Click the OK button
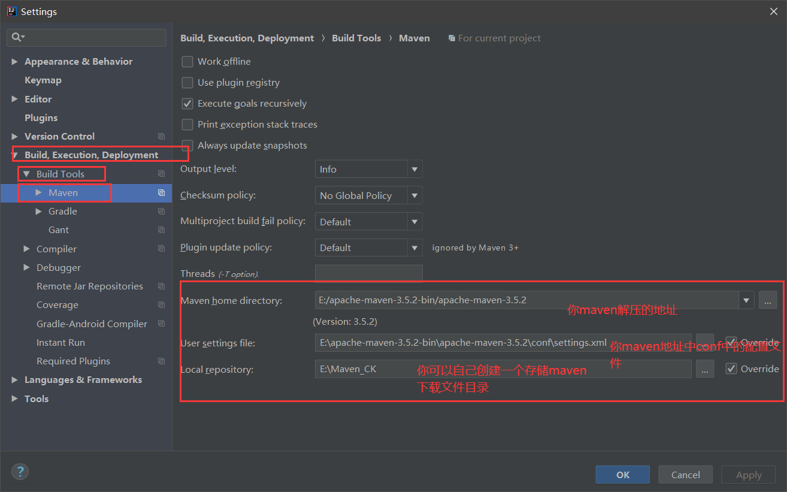This screenshot has height=492, width=787. 622,475
